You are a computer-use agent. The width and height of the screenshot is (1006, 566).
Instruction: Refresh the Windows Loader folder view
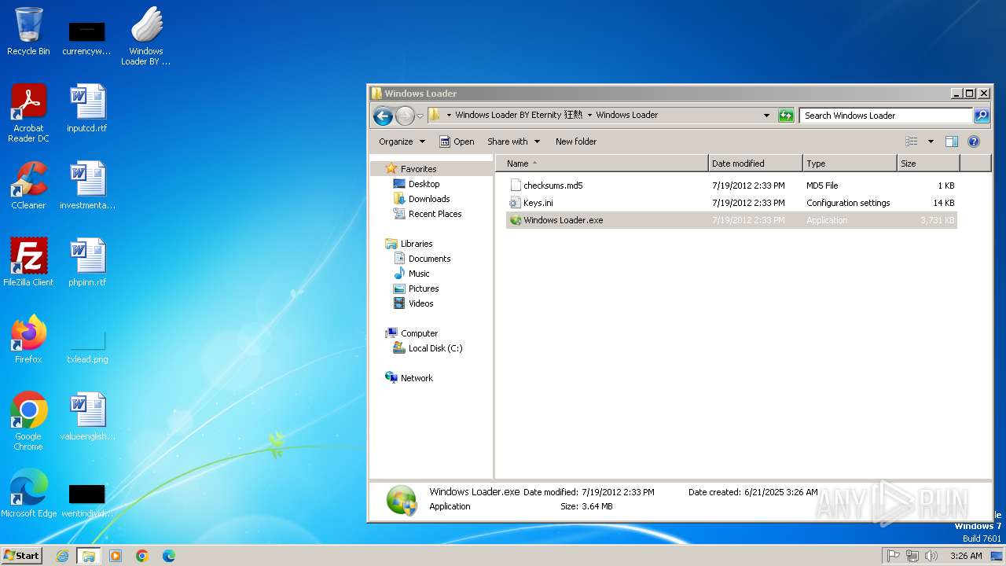(x=786, y=116)
